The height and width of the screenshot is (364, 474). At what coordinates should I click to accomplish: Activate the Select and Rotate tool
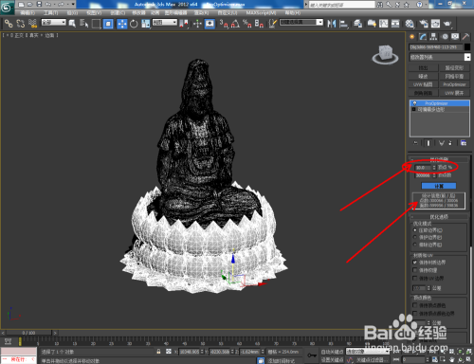coord(134,24)
